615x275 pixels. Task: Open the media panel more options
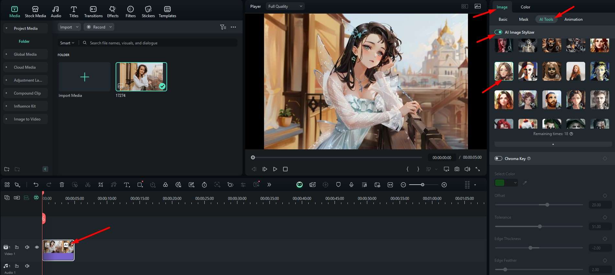click(233, 27)
